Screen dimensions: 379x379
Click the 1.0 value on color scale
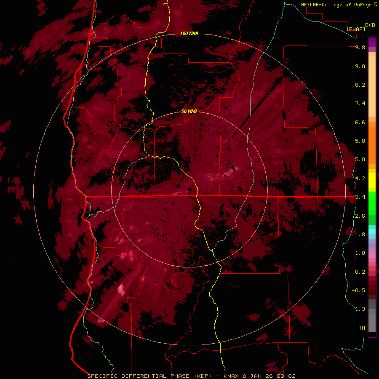click(360, 253)
